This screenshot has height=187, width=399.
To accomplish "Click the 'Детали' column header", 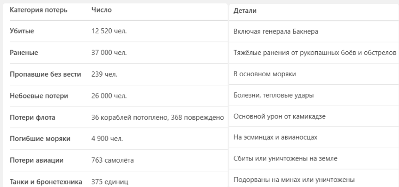I will pyautogui.click(x=245, y=11).
